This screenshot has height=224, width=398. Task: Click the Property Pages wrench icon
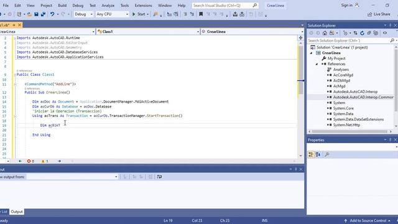[x=327, y=154]
